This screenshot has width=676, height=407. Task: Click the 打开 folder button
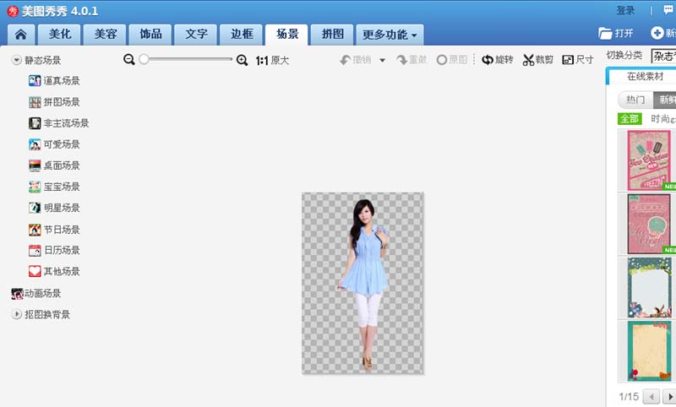pyautogui.click(x=616, y=33)
